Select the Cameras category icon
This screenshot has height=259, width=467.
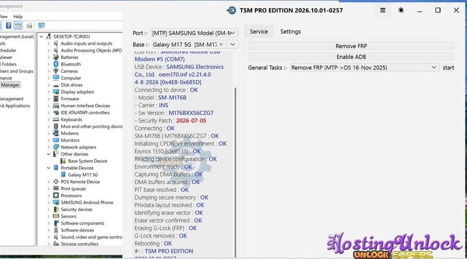[56, 71]
